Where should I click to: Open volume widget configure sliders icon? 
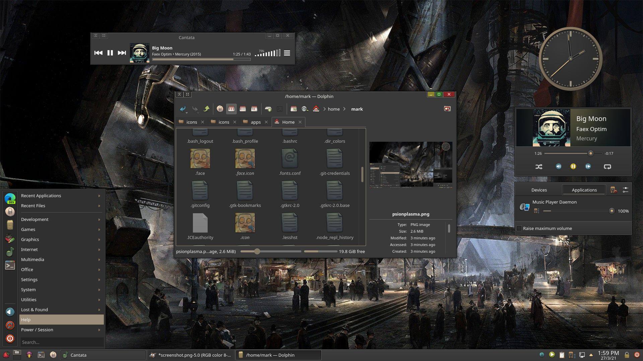625,190
